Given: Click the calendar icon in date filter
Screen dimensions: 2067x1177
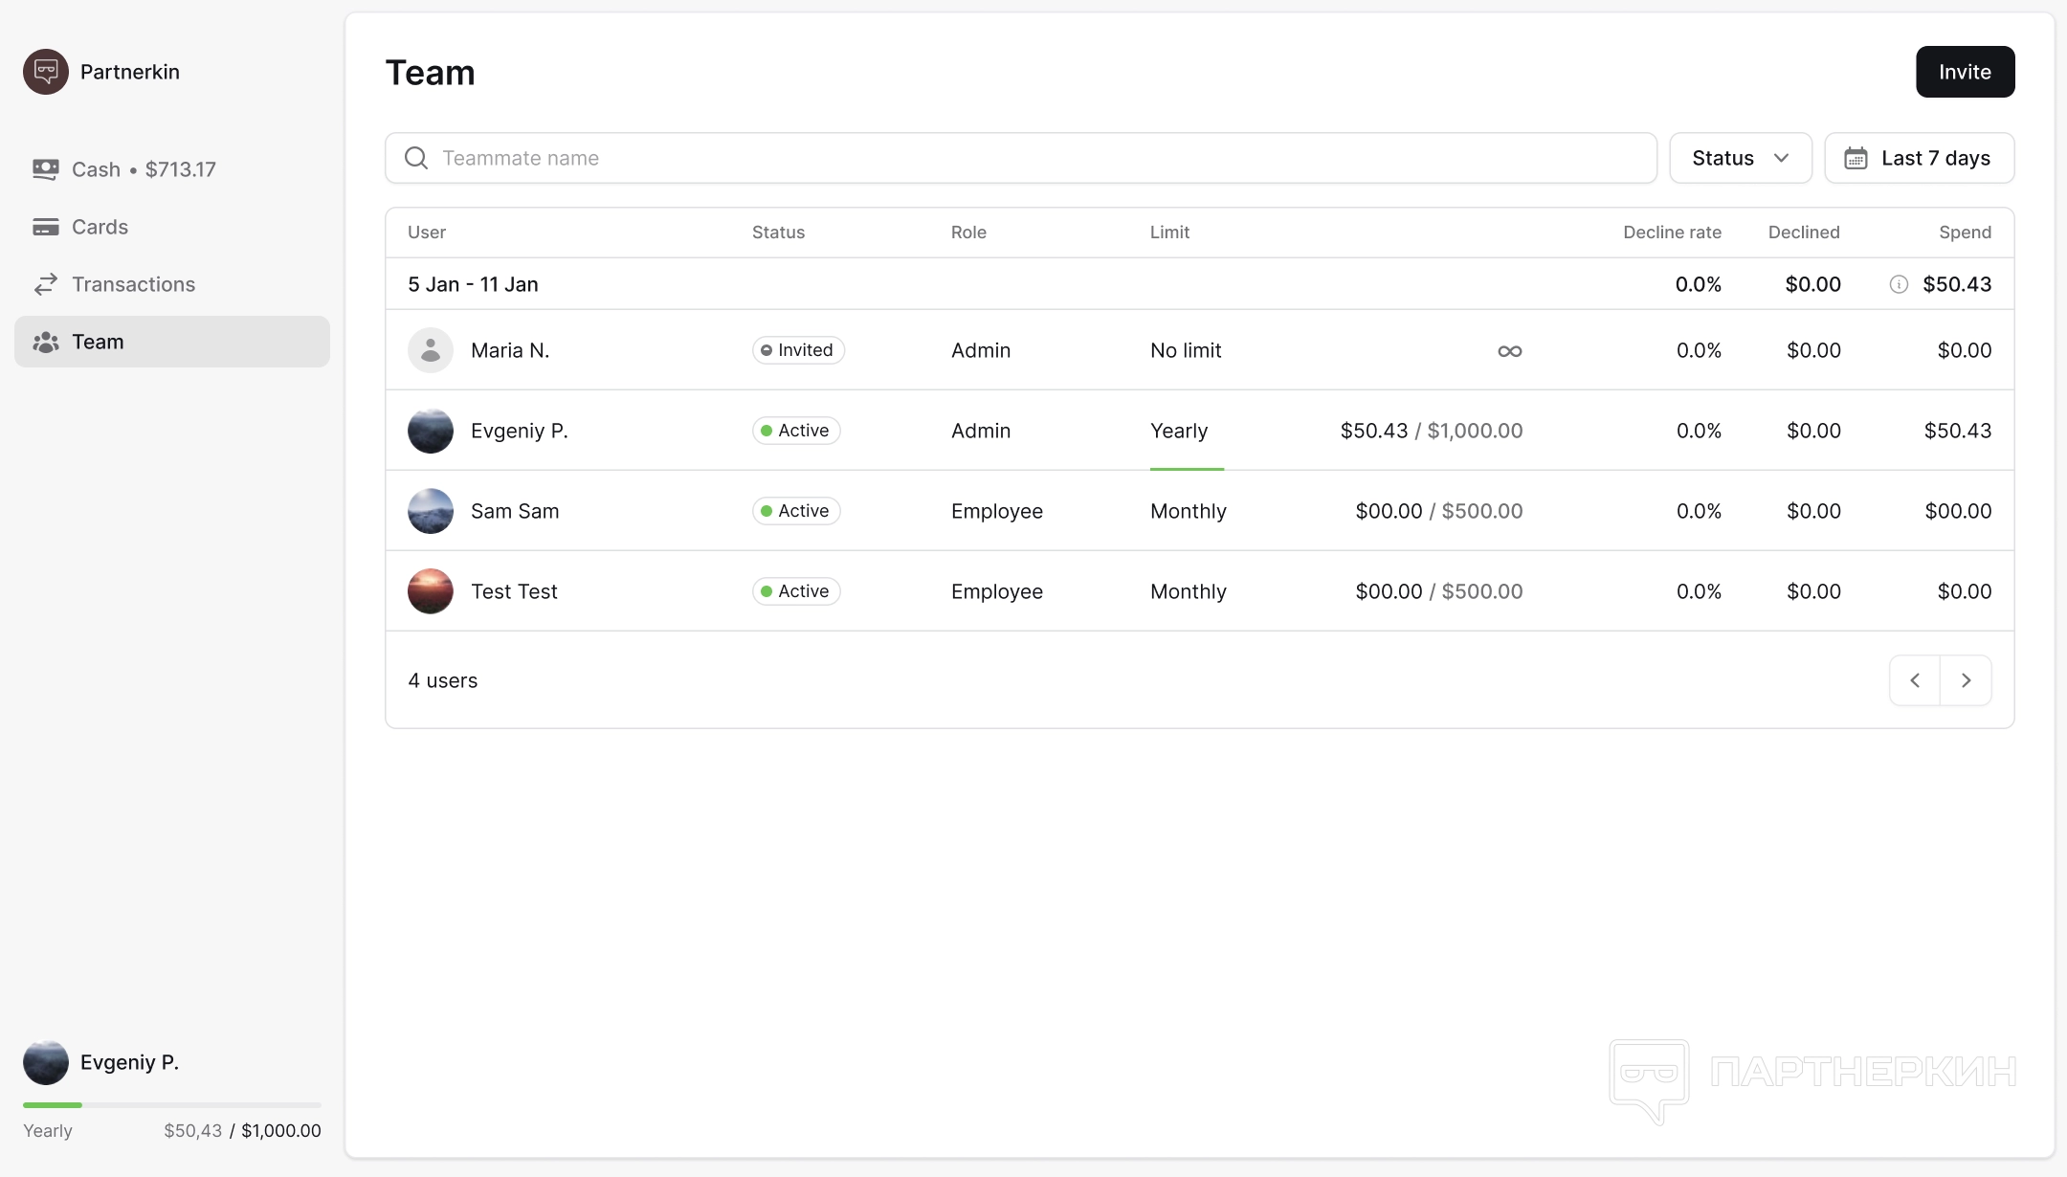Looking at the screenshot, I should 1856,158.
